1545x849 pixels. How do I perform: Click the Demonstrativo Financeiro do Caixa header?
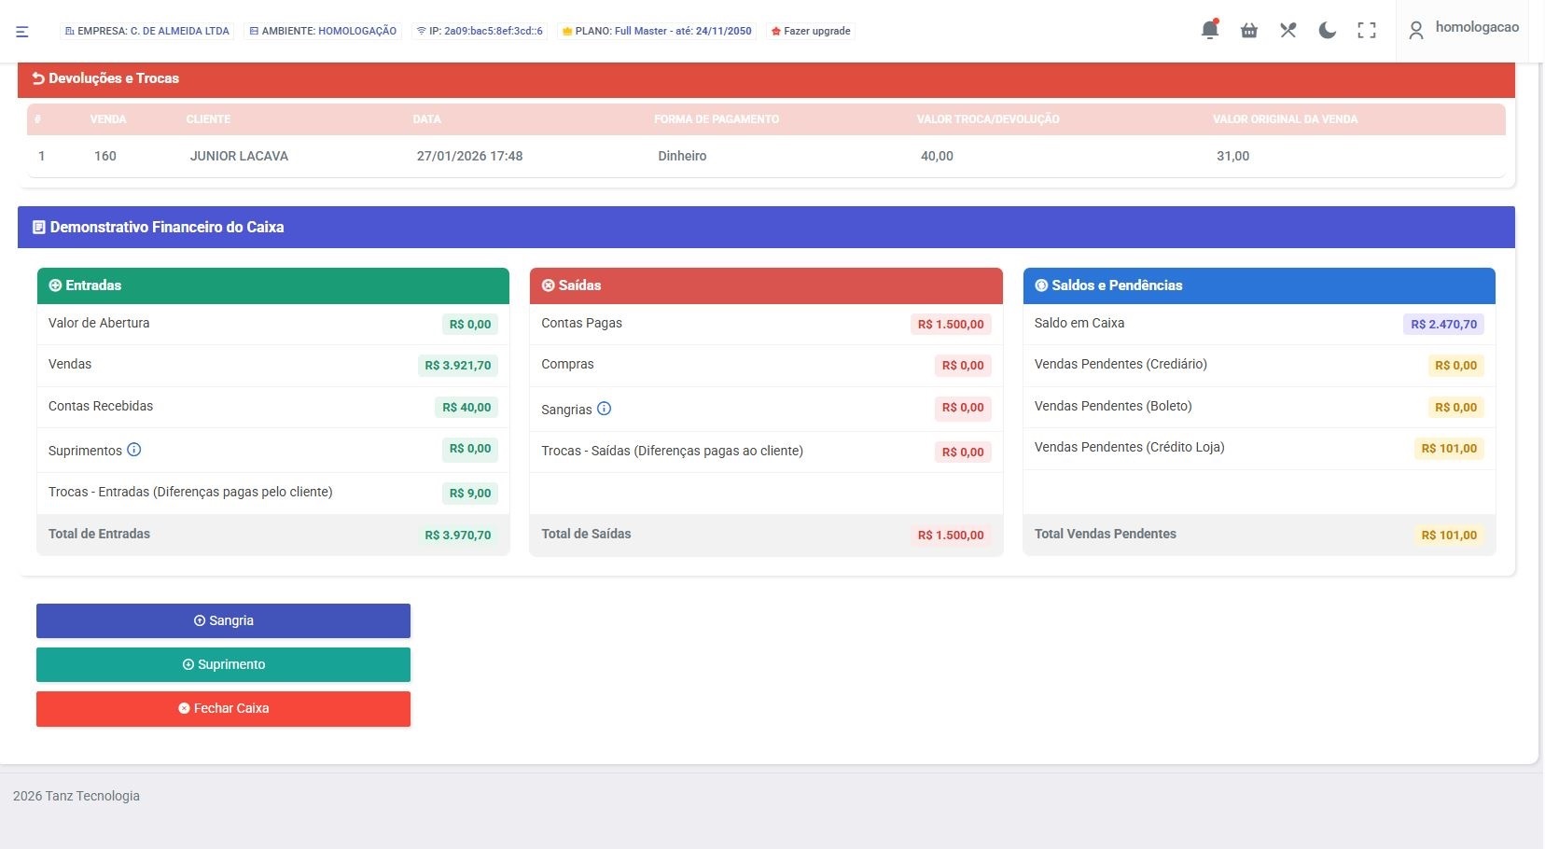[x=166, y=227]
